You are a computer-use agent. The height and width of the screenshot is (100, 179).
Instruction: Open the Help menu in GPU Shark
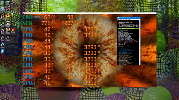126,20
